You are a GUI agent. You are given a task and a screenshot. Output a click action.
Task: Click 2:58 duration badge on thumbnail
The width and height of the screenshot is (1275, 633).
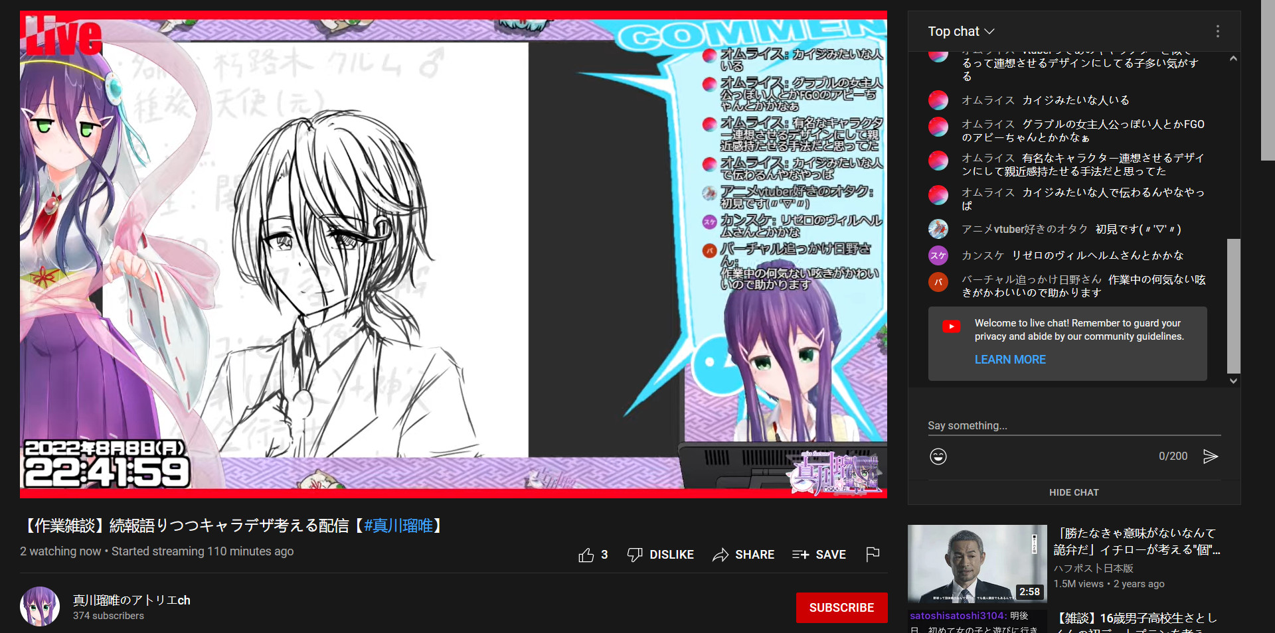coord(1029,592)
